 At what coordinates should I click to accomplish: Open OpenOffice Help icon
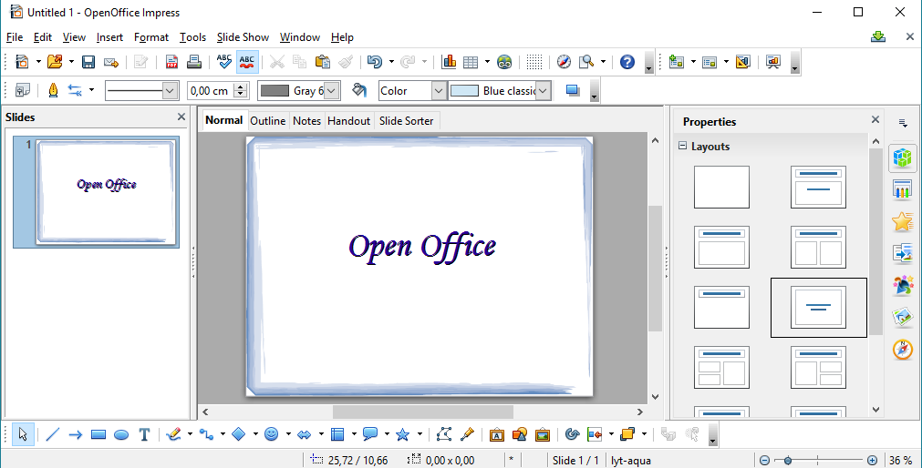627,62
